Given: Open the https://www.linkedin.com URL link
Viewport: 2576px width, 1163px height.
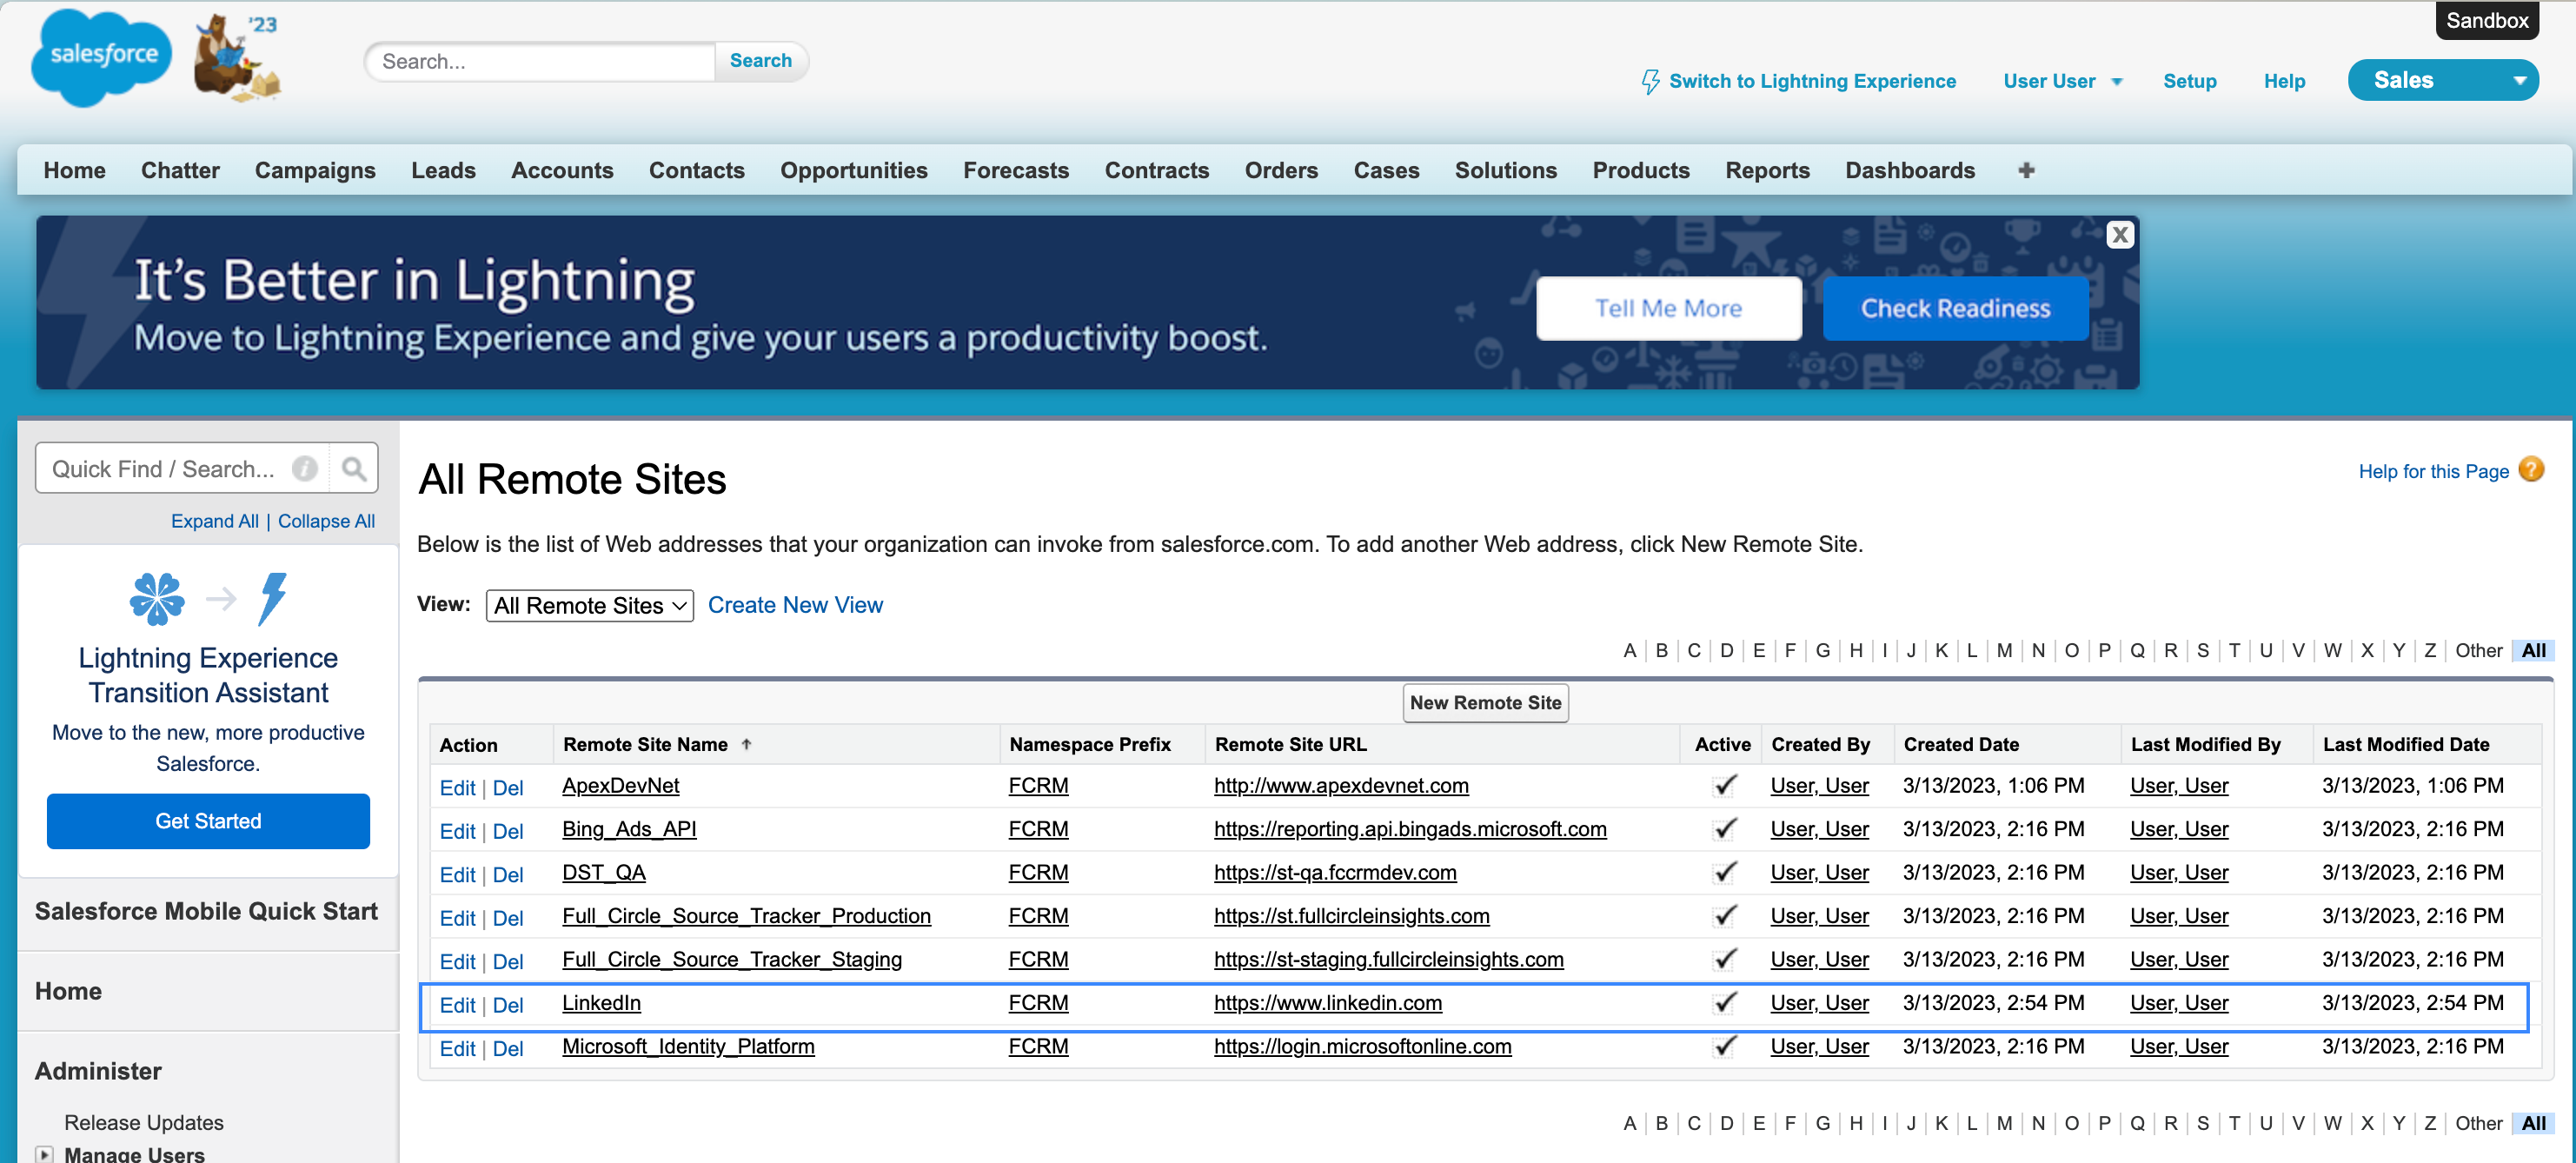Looking at the screenshot, I should (x=1328, y=1003).
